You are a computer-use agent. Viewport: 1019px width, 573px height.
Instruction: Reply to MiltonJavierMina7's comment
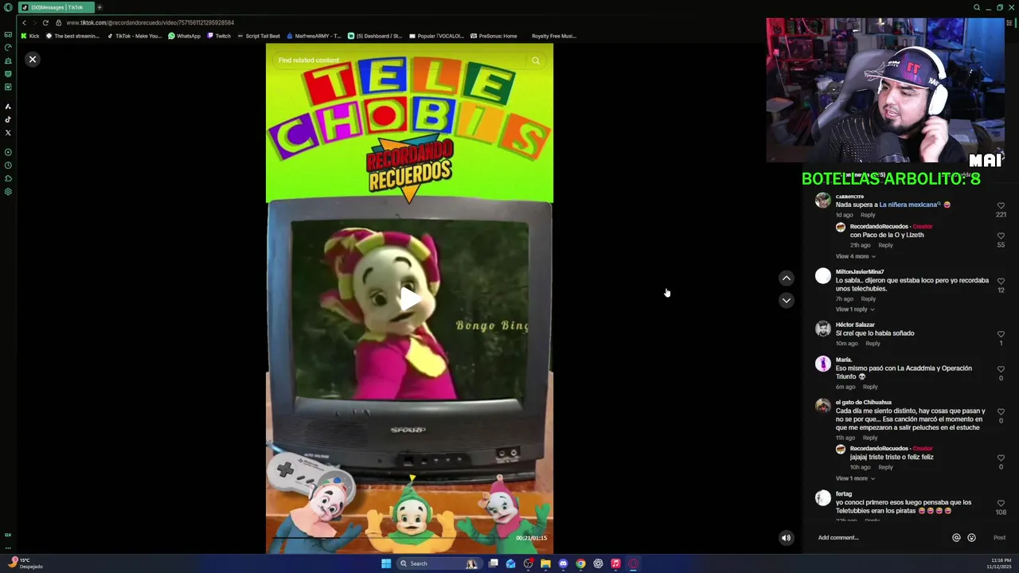click(868, 299)
